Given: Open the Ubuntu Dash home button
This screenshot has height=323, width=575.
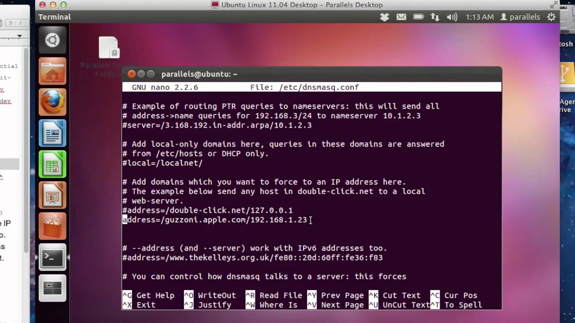Looking at the screenshot, I should (52, 40).
